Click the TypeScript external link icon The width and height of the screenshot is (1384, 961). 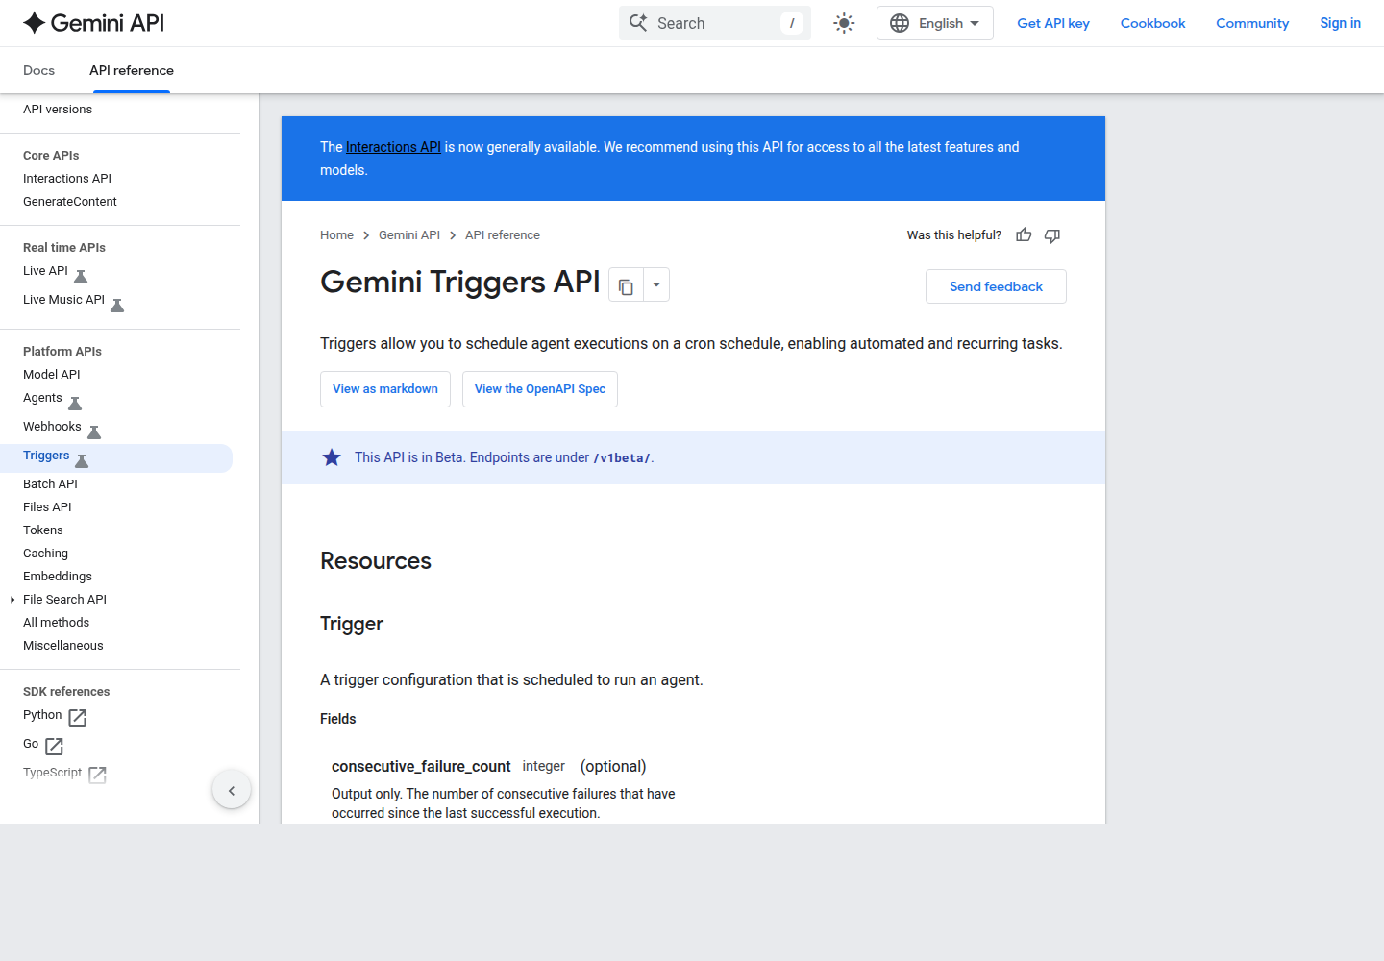pyautogui.click(x=98, y=776)
